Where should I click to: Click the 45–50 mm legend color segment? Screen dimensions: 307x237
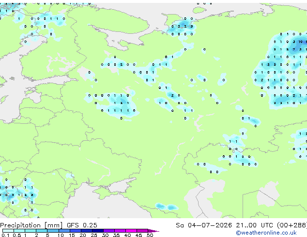142,231
